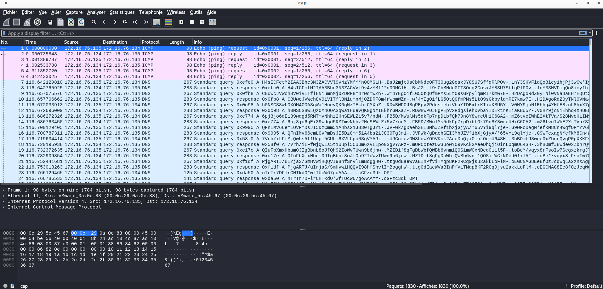
Task: Open the Aide menu
Action: coord(212,12)
